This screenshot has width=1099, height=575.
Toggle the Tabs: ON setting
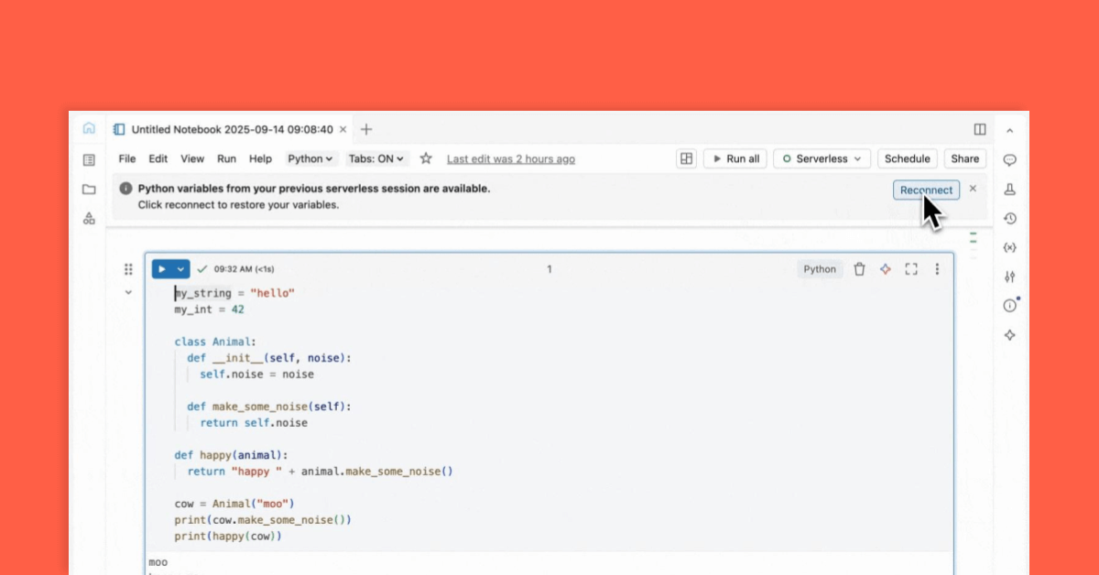[x=376, y=158]
